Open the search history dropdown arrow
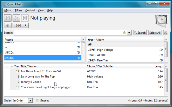 pyautogui.click(x=129, y=33)
